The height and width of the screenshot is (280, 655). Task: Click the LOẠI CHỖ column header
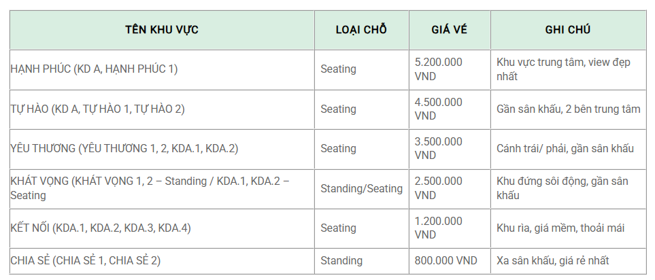(361, 30)
